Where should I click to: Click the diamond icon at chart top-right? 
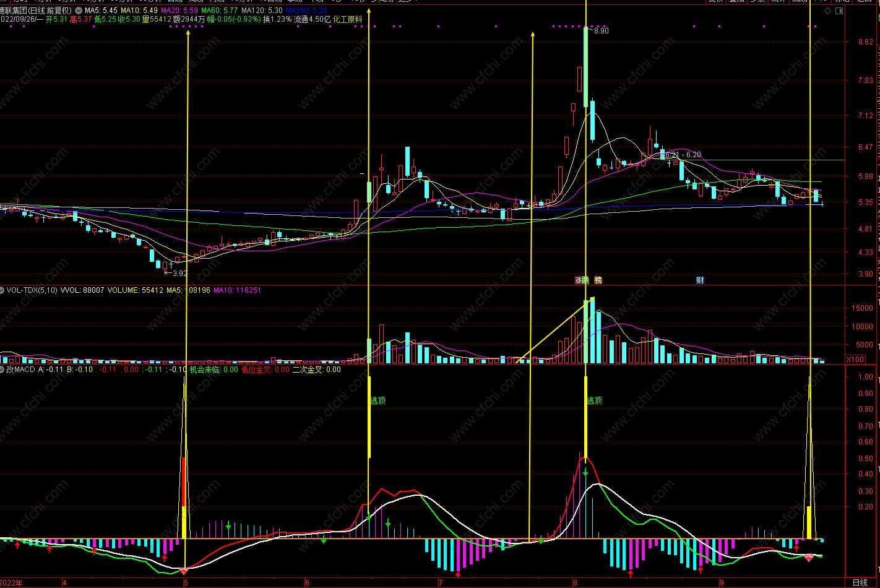coord(828,11)
